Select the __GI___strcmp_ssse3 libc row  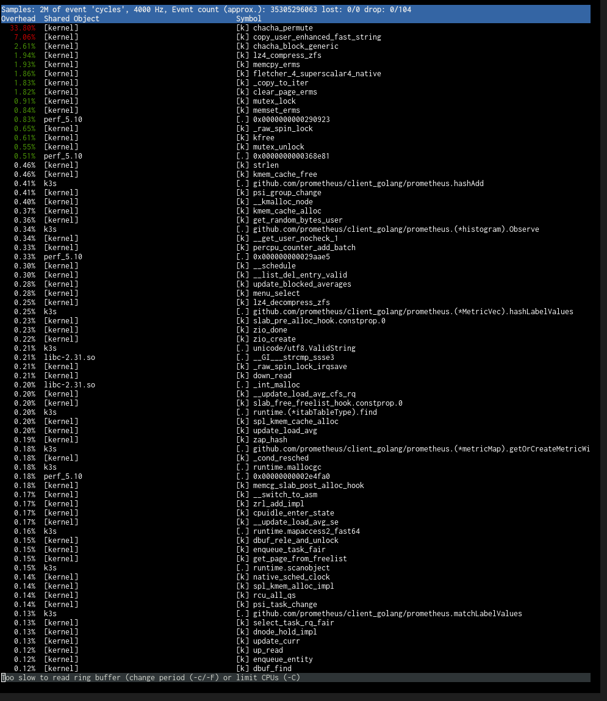(295, 358)
